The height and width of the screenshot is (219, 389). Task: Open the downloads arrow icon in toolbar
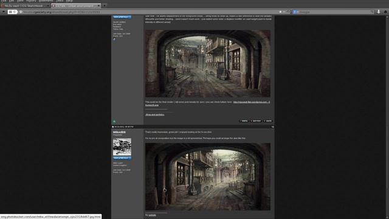point(379,12)
